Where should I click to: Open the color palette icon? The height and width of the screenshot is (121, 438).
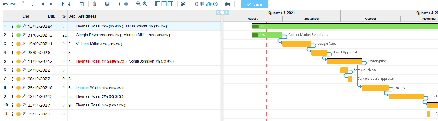tap(183, 4)
